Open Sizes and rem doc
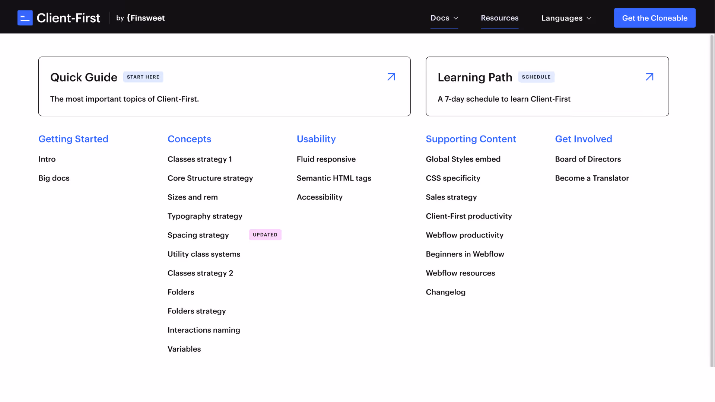 click(x=193, y=197)
